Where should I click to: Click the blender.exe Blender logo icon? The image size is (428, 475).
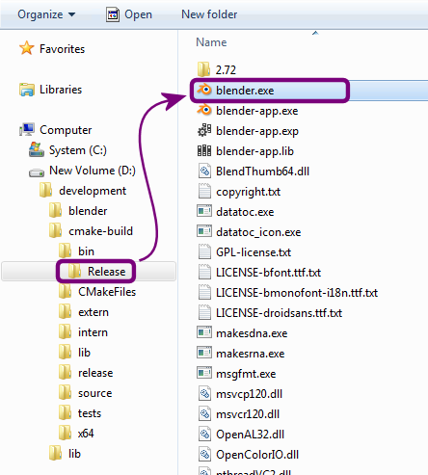click(204, 90)
